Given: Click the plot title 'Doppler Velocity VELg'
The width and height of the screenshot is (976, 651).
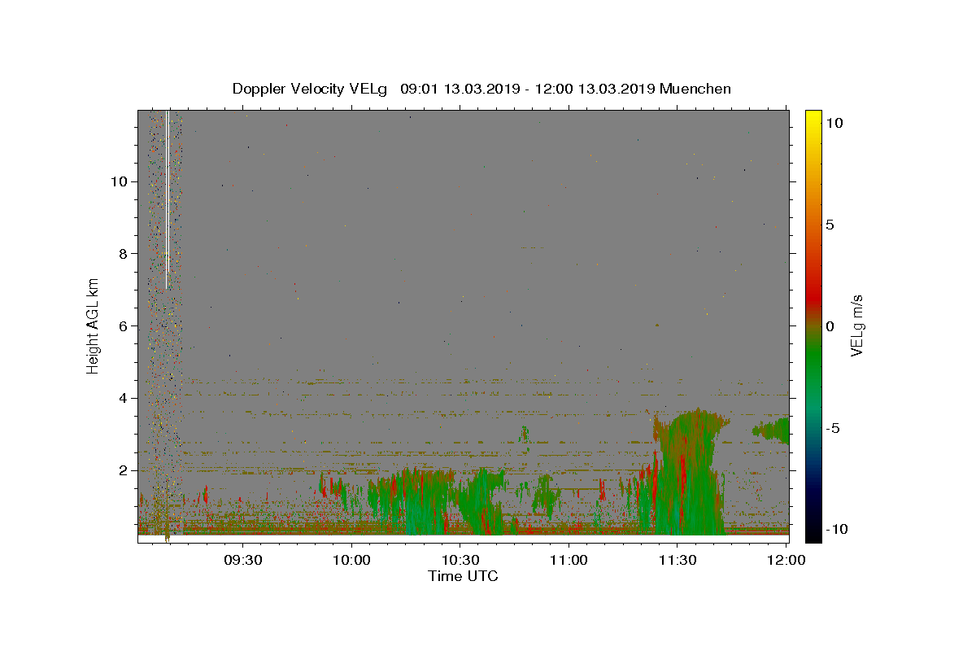Looking at the screenshot, I should (312, 89).
